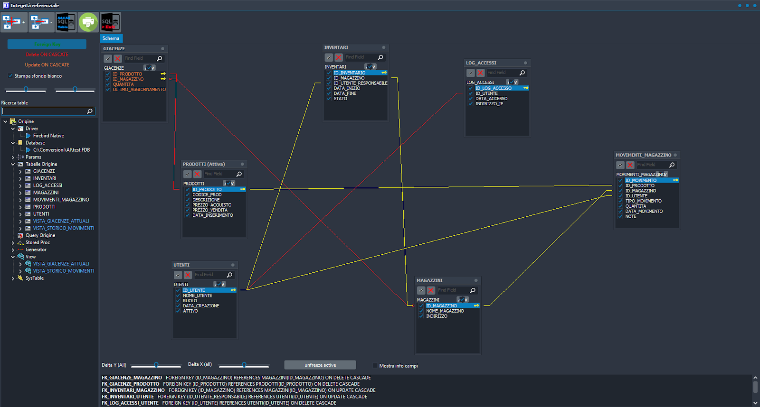Deselect all fields in INVENTARI table

click(x=339, y=57)
